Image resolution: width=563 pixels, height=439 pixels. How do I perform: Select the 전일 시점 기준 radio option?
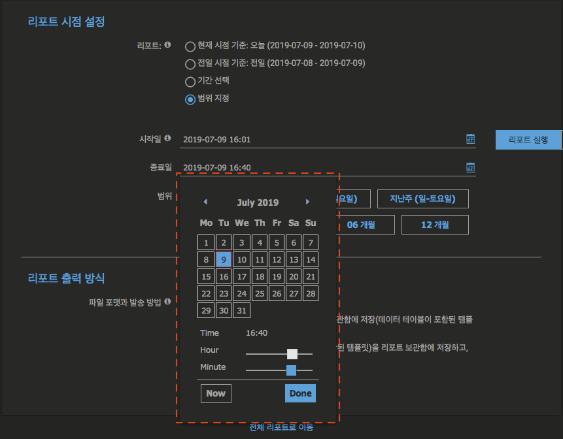pyautogui.click(x=190, y=63)
